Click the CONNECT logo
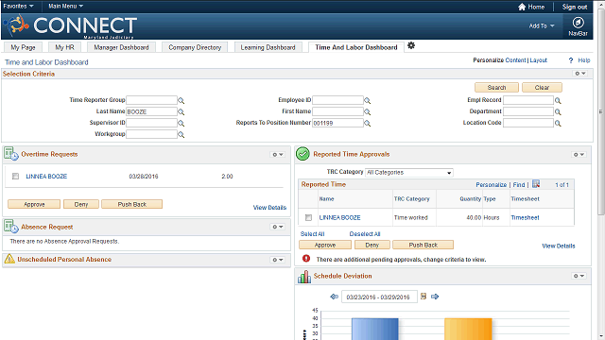This screenshot has width=605, height=340. tap(70, 25)
